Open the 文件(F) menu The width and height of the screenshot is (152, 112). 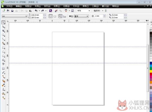click(9, 6)
